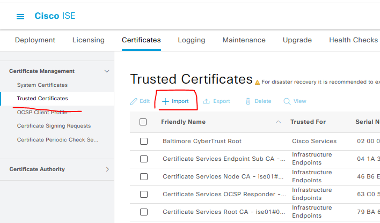Open the hamburger navigation menu
Viewport: 380px width, 223px height.
tap(20, 17)
